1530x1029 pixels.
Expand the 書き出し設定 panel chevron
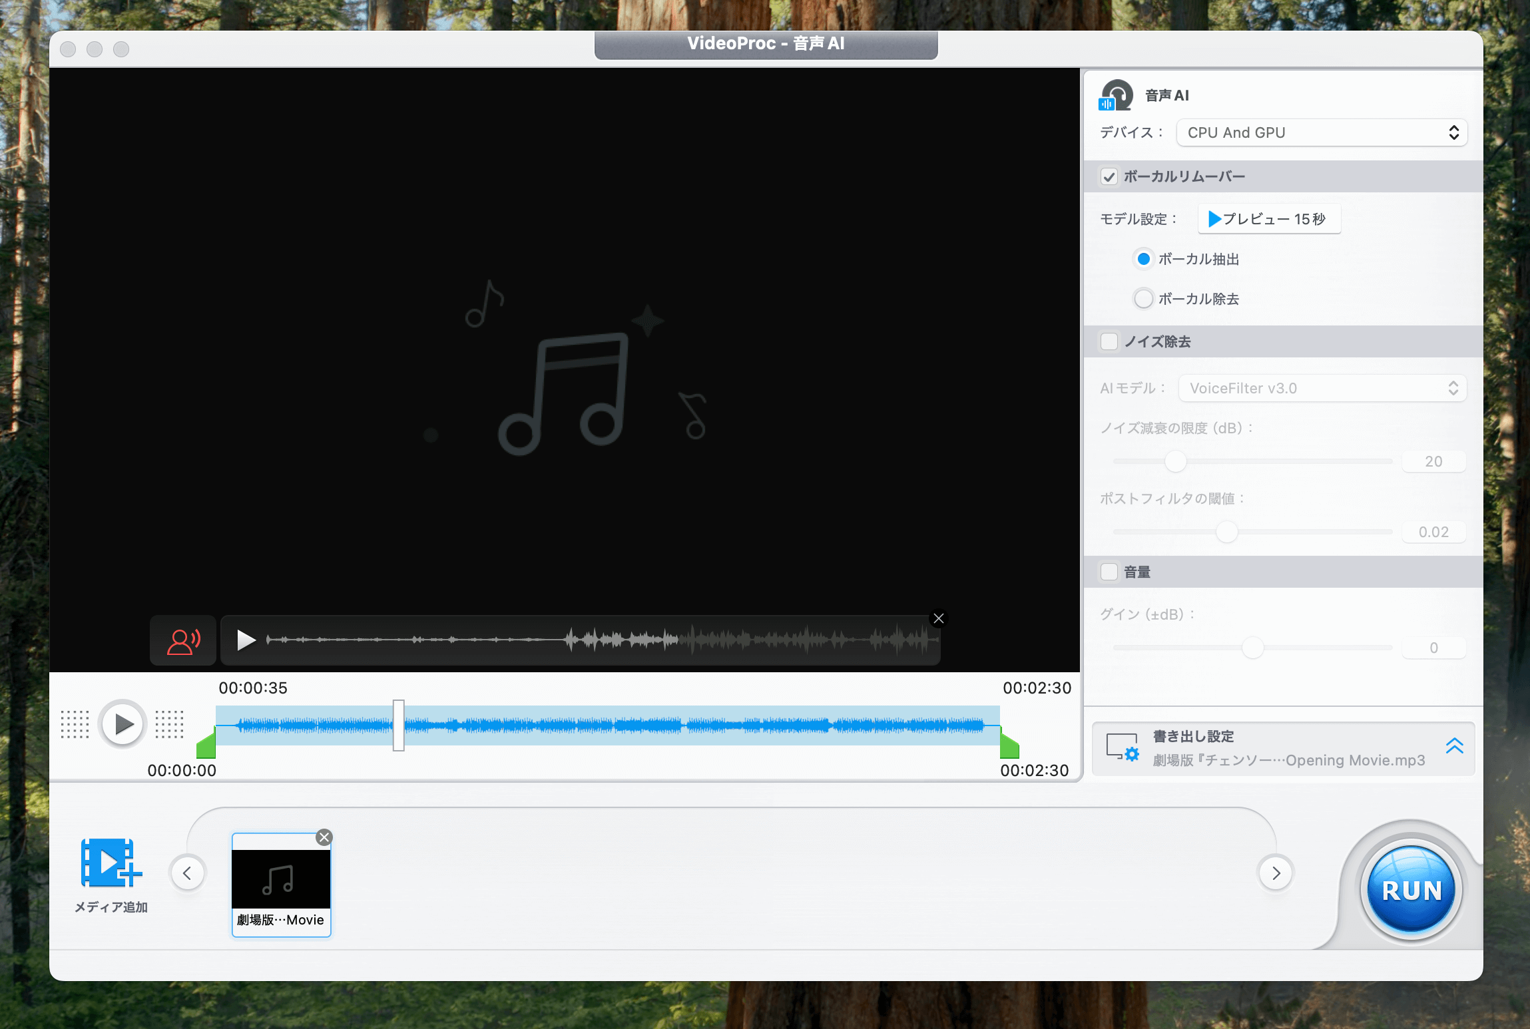coord(1455,746)
